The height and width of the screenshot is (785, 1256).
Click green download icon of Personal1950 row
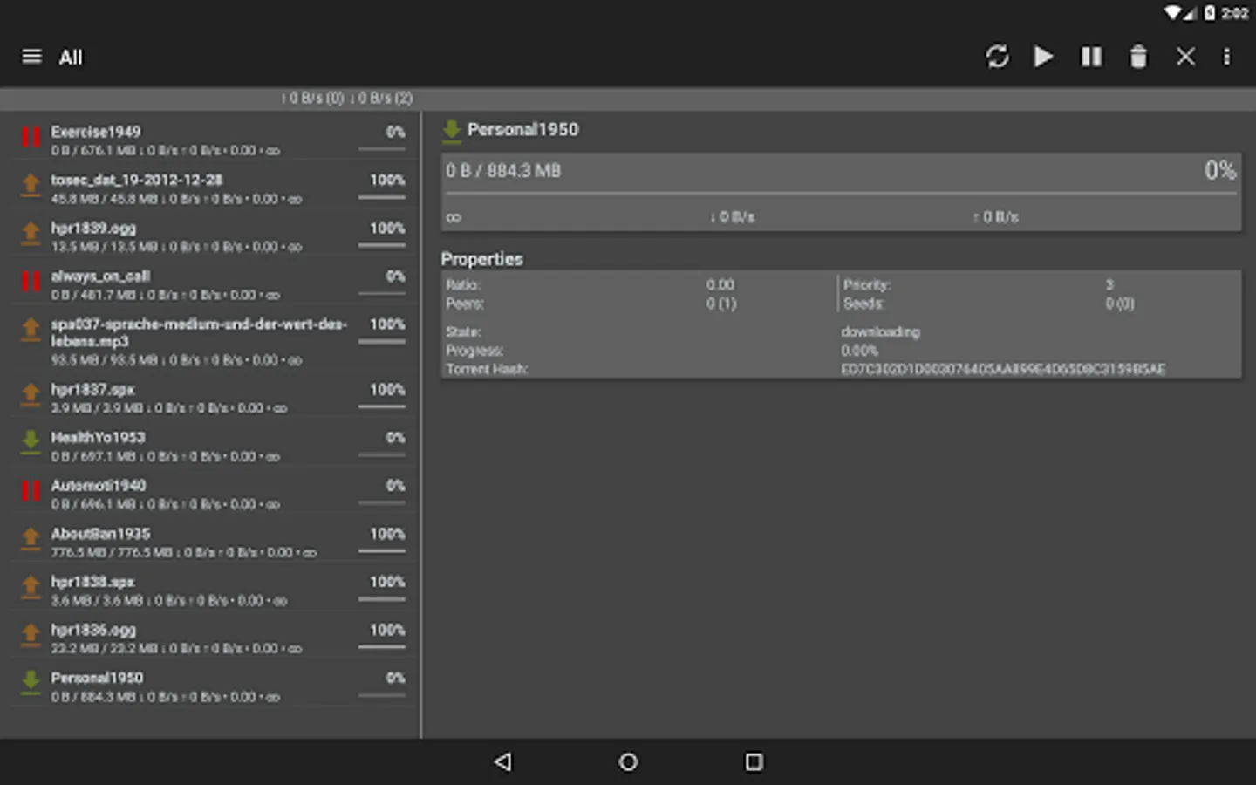31,682
